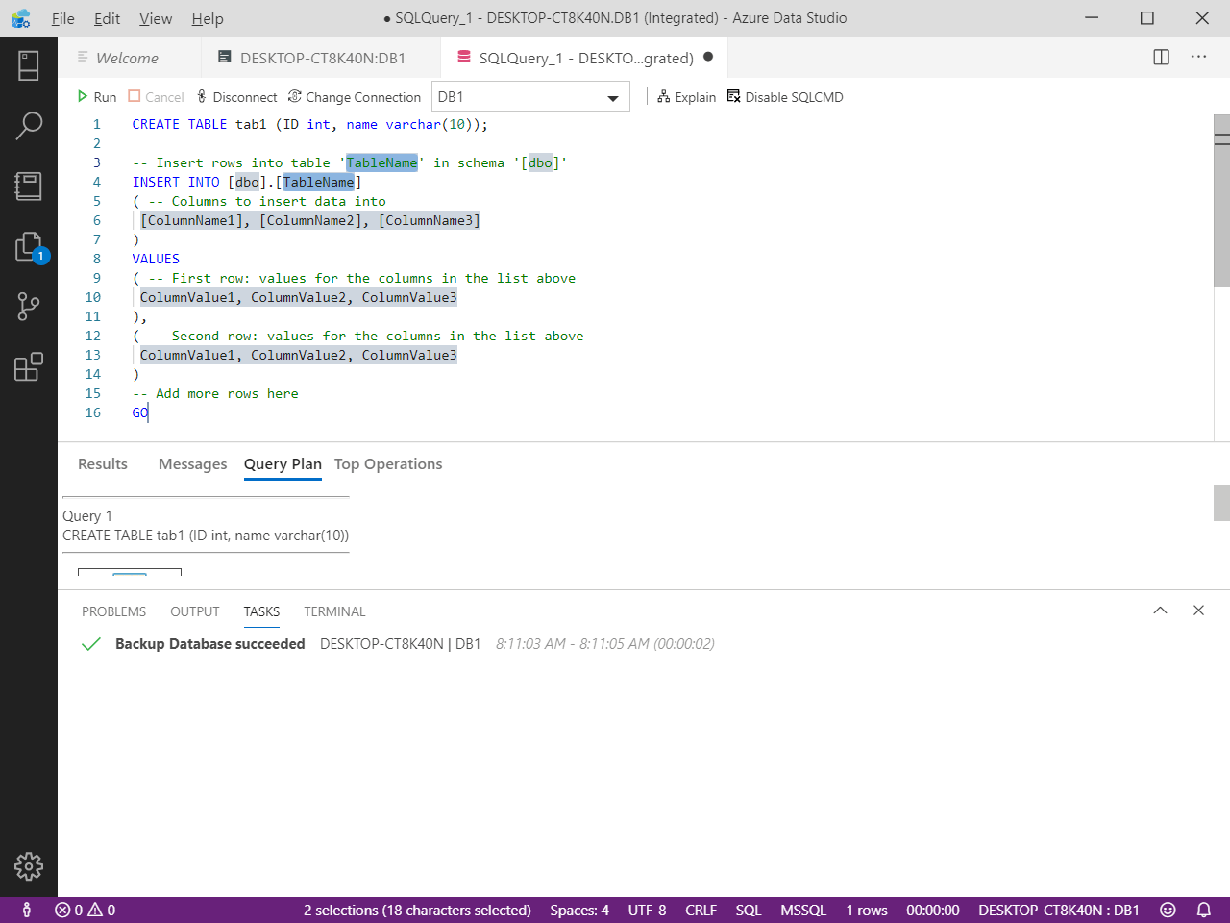Open the Top Operations tab
The width and height of the screenshot is (1230, 923).
[x=388, y=464]
